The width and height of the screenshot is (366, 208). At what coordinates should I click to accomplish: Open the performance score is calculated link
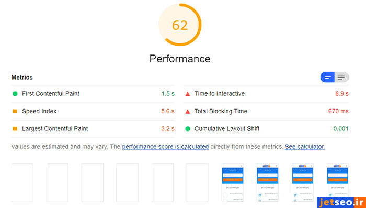tap(165, 147)
